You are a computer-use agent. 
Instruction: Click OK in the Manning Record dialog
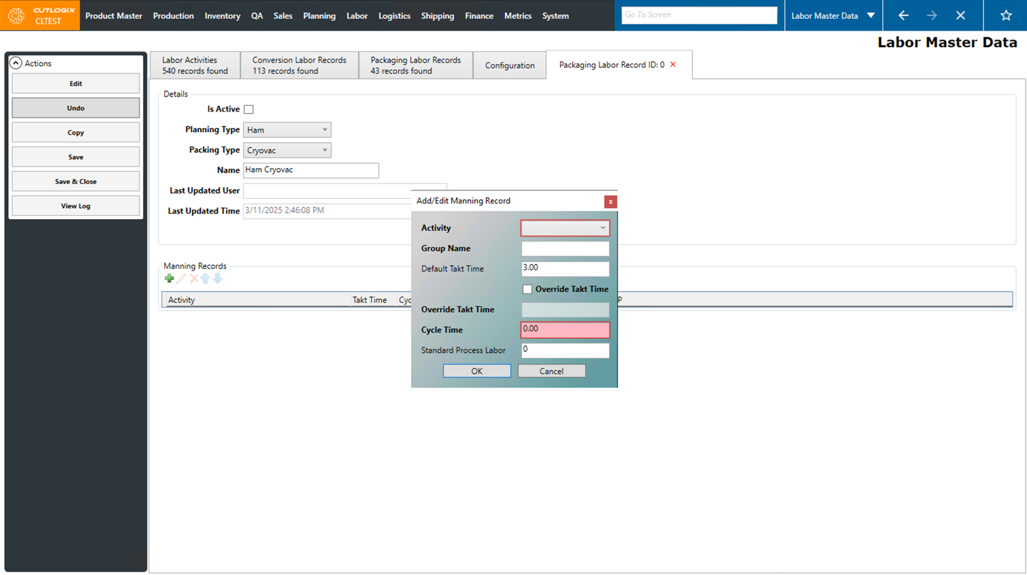[x=476, y=371]
